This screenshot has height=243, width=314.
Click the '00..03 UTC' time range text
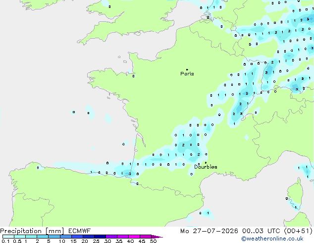coord(261,231)
